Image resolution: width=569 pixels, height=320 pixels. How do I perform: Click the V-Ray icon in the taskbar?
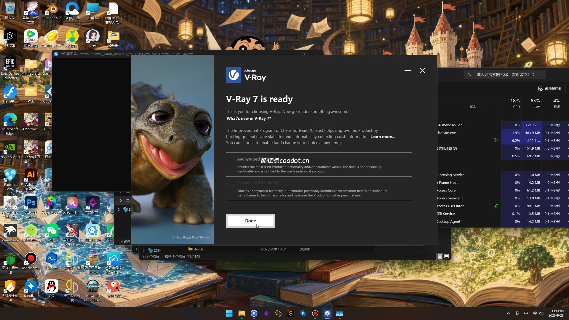327,313
